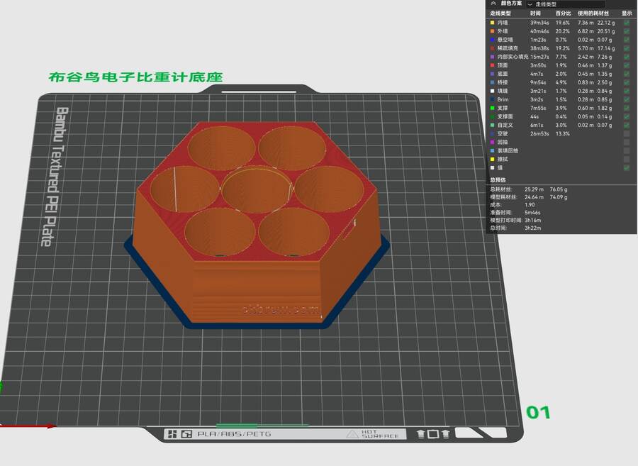Select the 顶面 line type row label
Image resolution: width=638 pixels, height=466 pixels.
(503, 65)
